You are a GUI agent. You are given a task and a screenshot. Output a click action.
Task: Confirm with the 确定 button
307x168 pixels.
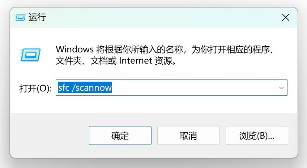(x=120, y=135)
